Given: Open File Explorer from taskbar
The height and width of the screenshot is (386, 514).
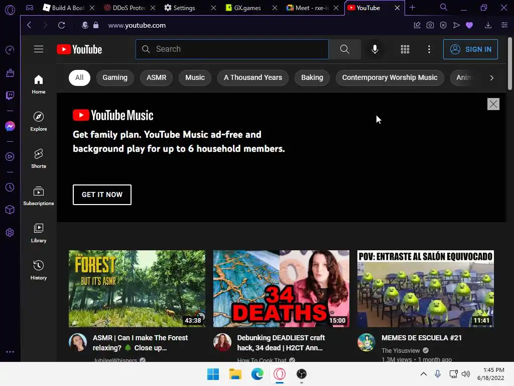Looking at the screenshot, I should coord(235,374).
